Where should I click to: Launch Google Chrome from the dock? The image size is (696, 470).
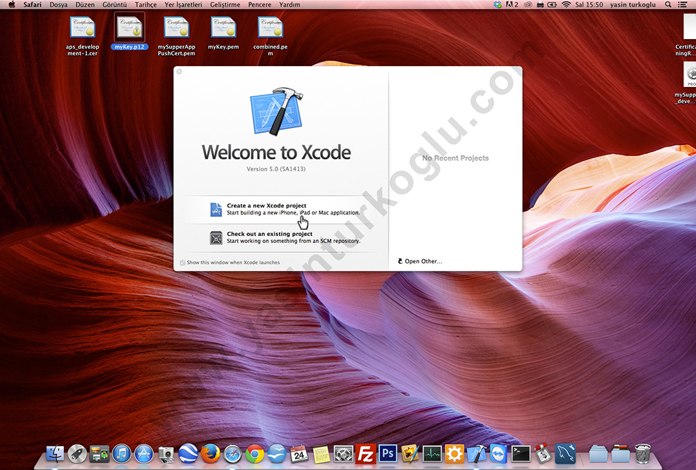255,453
